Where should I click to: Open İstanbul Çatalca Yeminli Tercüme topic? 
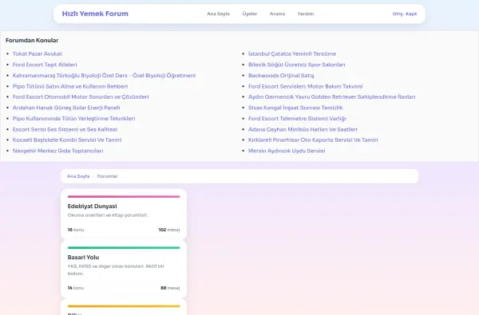[x=292, y=53]
